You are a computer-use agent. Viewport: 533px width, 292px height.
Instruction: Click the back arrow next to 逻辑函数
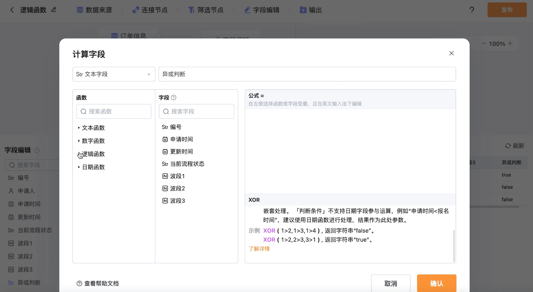pyautogui.click(x=12, y=10)
